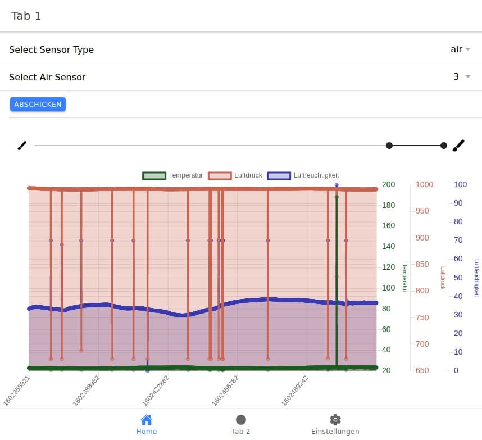The image size is (482, 440).
Task: Click the left pencil edit icon
Action: [x=22, y=145]
